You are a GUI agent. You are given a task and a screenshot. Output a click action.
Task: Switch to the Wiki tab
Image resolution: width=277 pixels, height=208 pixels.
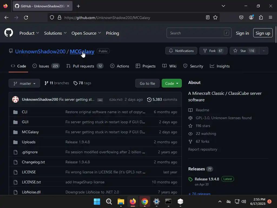tap(169, 66)
